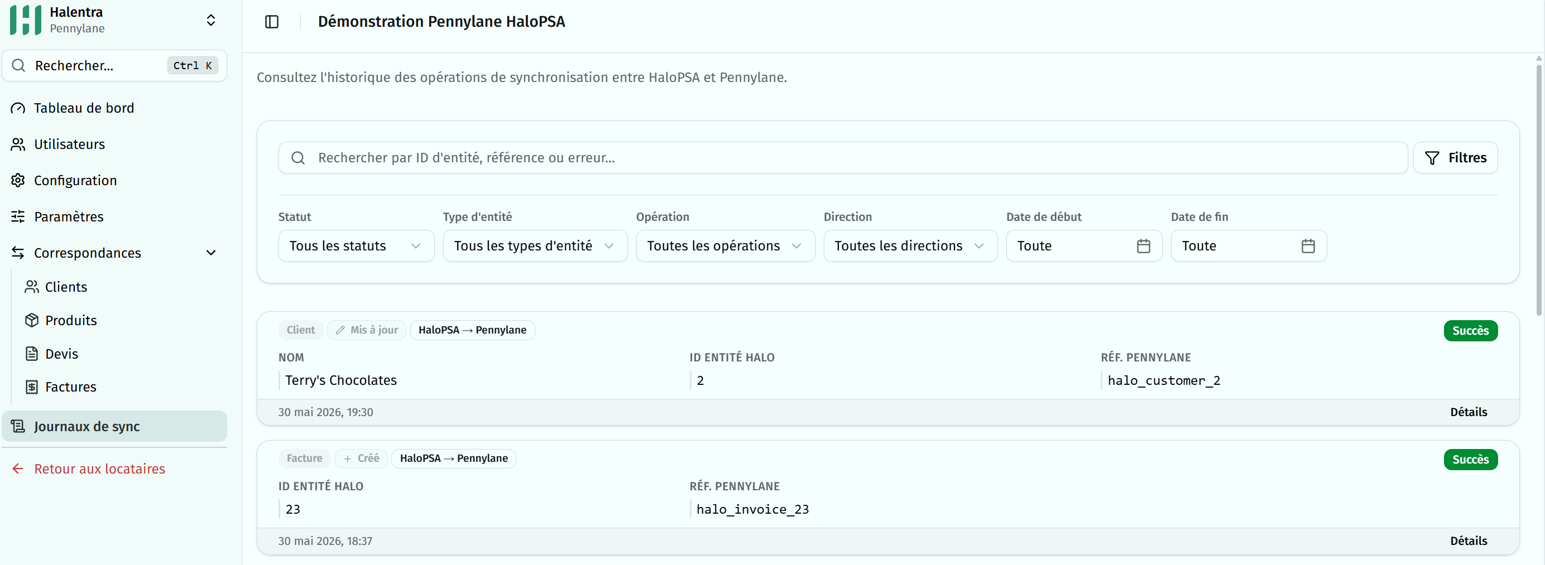This screenshot has width=1545, height=565.
Task: Click the Paramètres sliders icon
Action: (x=18, y=216)
